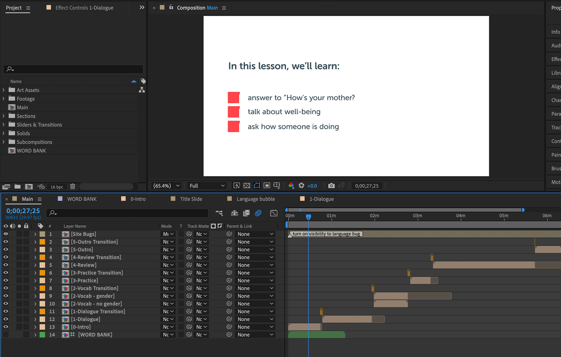The width and height of the screenshot is (561, 357).
Task: Click the Region of Interest icon
Action: pos(267,186)
